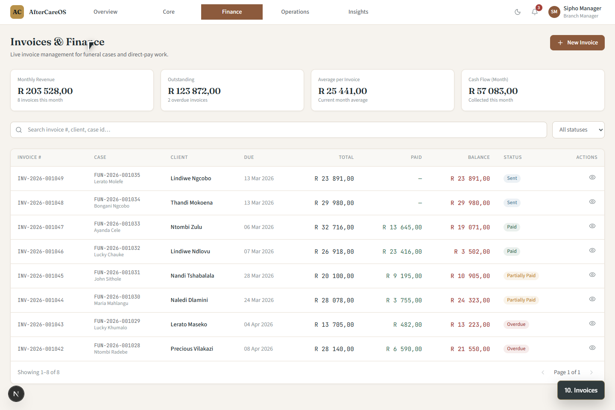
Task: Click the Outstanding card
Action: tap(232, 90)
